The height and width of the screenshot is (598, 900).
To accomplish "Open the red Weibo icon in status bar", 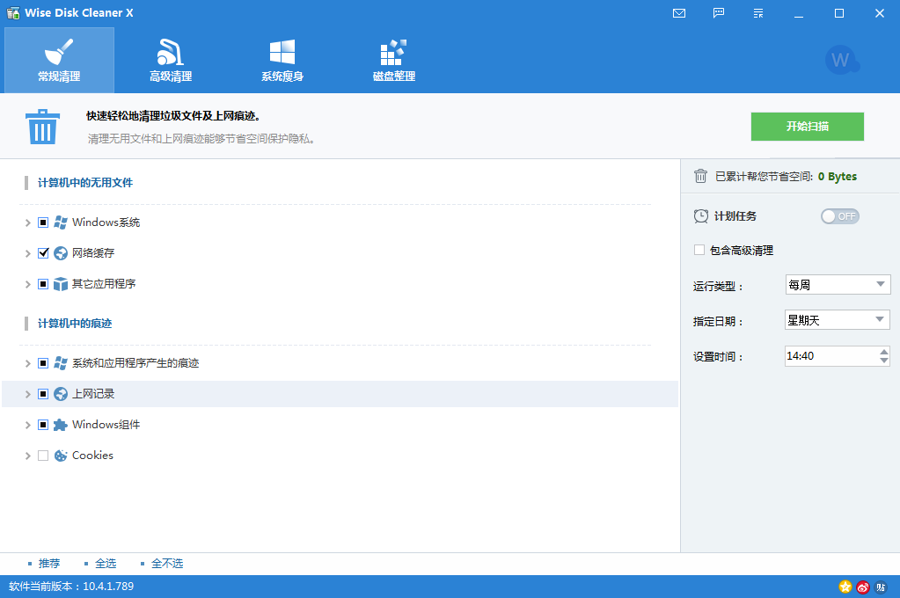I will (x=863, y=587).
